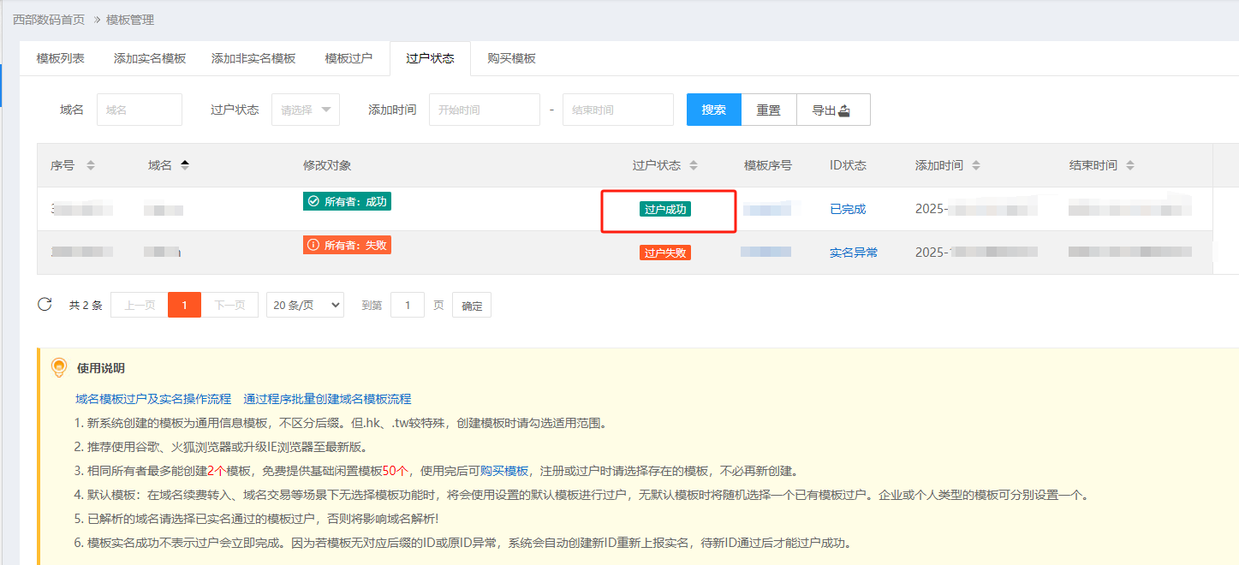This screenshot has height=565, width=1239.
Task: Click the 所有者：失败 badge
Action: coord(347,245)
